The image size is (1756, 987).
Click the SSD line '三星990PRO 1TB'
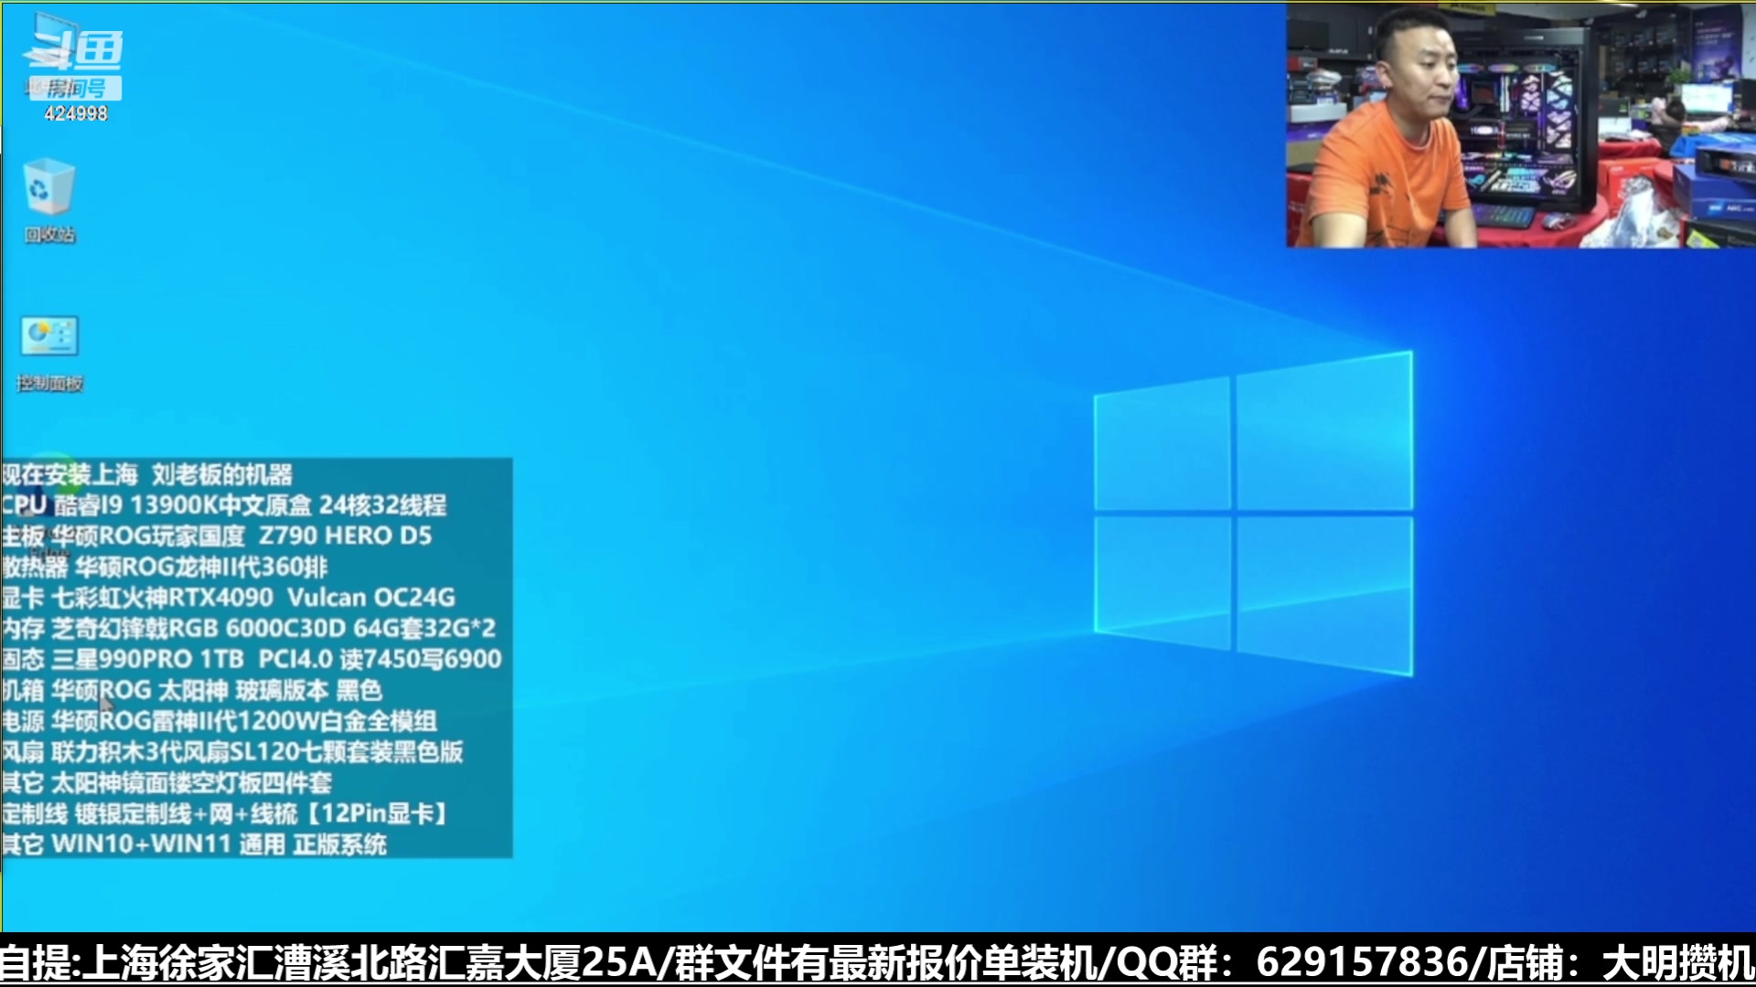(x=148, y=659)
